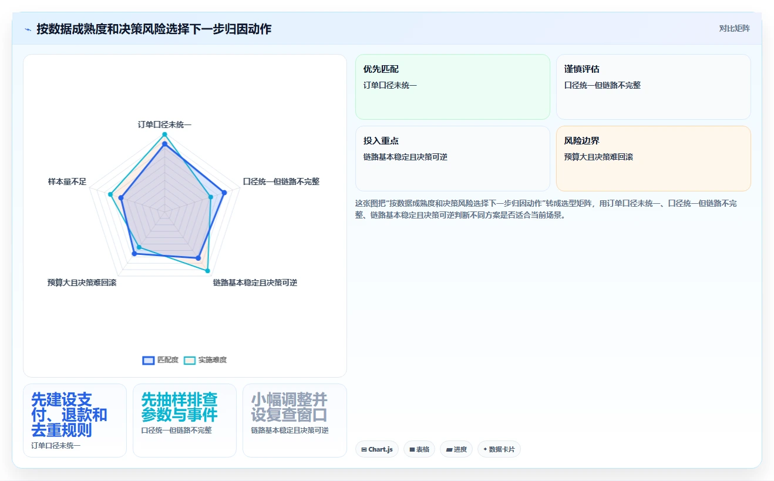Viewport: 774px width, 481px height.
Task: Click the parallelogram icon in 进度 chip
Action: (x=449, y=450)
